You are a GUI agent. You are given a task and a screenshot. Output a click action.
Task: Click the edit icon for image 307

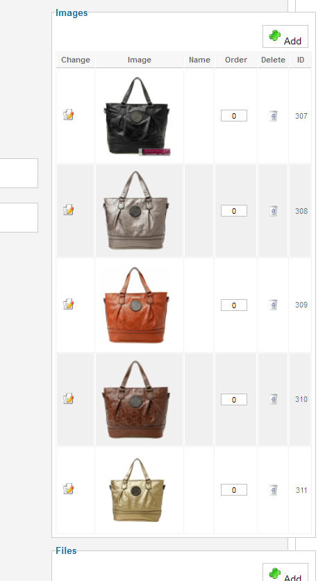coord(68,115)
